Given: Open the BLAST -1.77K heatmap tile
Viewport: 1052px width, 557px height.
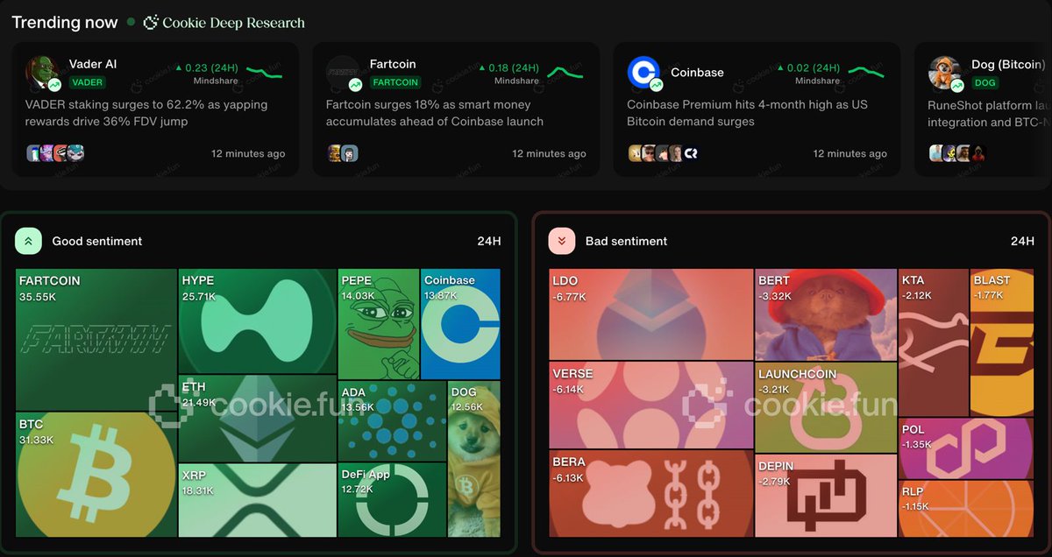Looking at the screenshot, I should click(1002, 342).
